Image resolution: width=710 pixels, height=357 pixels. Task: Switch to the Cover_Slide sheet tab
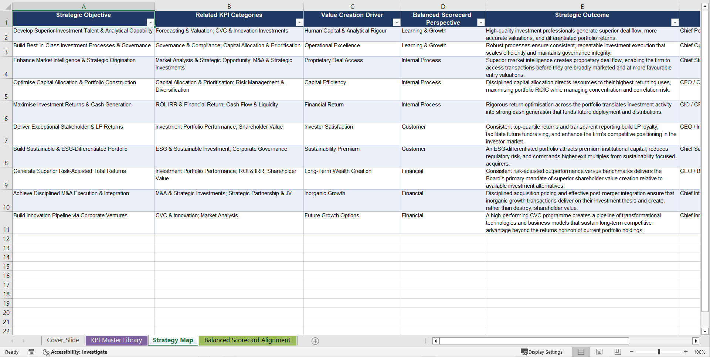coord(63,340)
